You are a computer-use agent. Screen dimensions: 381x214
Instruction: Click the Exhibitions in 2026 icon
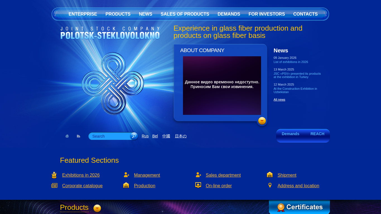pyautogui.click(x=54, y=175)
